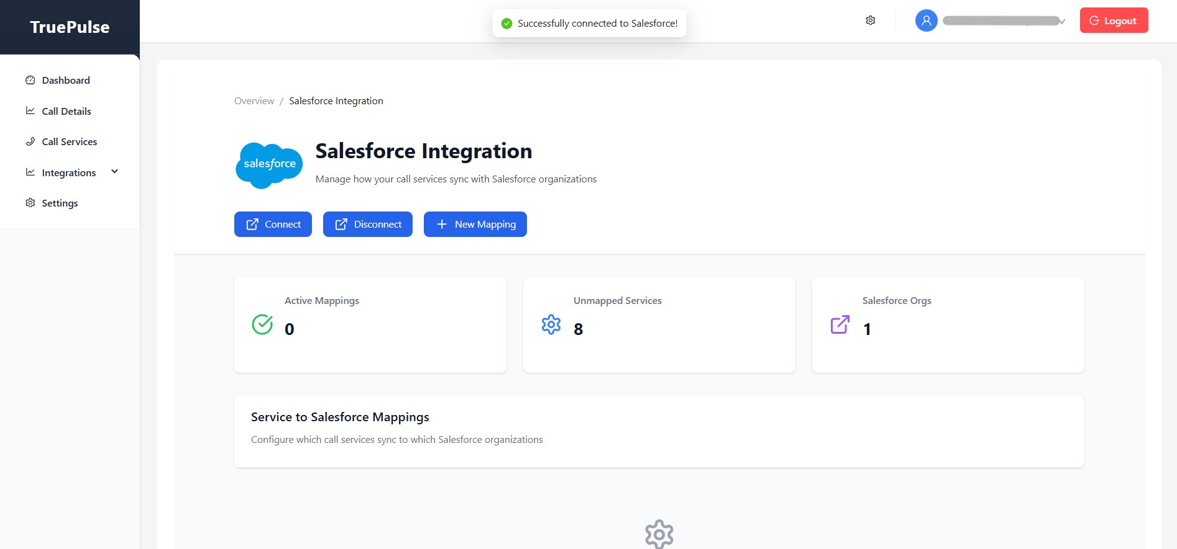This screenshot has width=1177, height=549.
Task: Click the blue gear Unmapped Services icon
Action: tap(551, 324)
